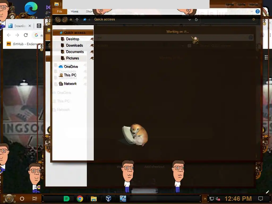Click Add shortcut on Chrome new tab

click(154, 167)
